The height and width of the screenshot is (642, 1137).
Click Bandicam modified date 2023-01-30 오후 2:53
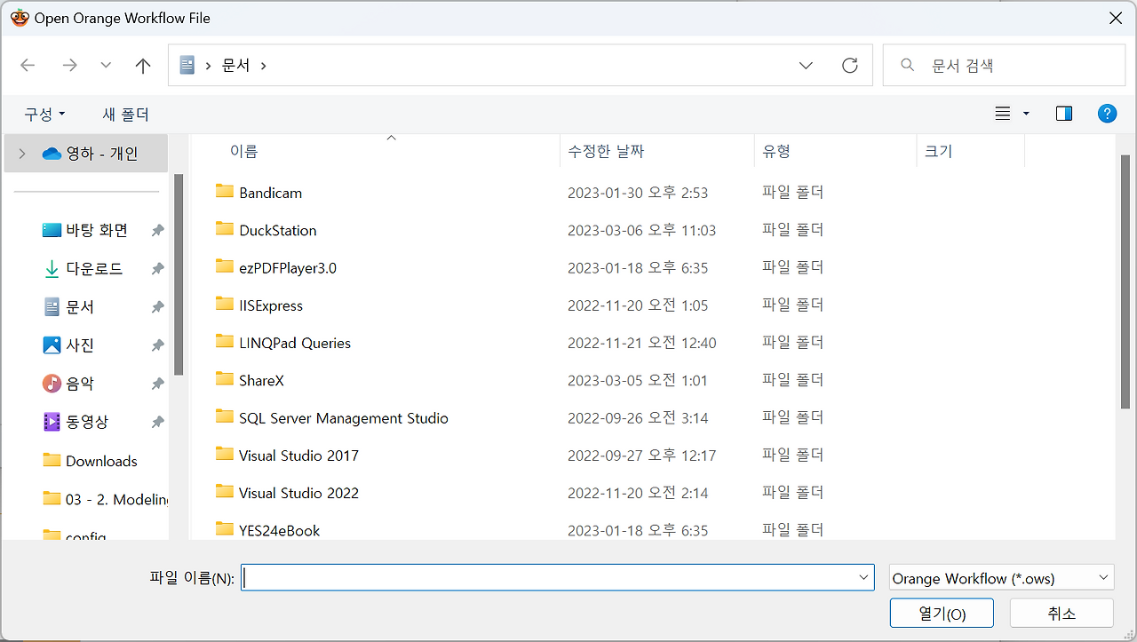638,193
